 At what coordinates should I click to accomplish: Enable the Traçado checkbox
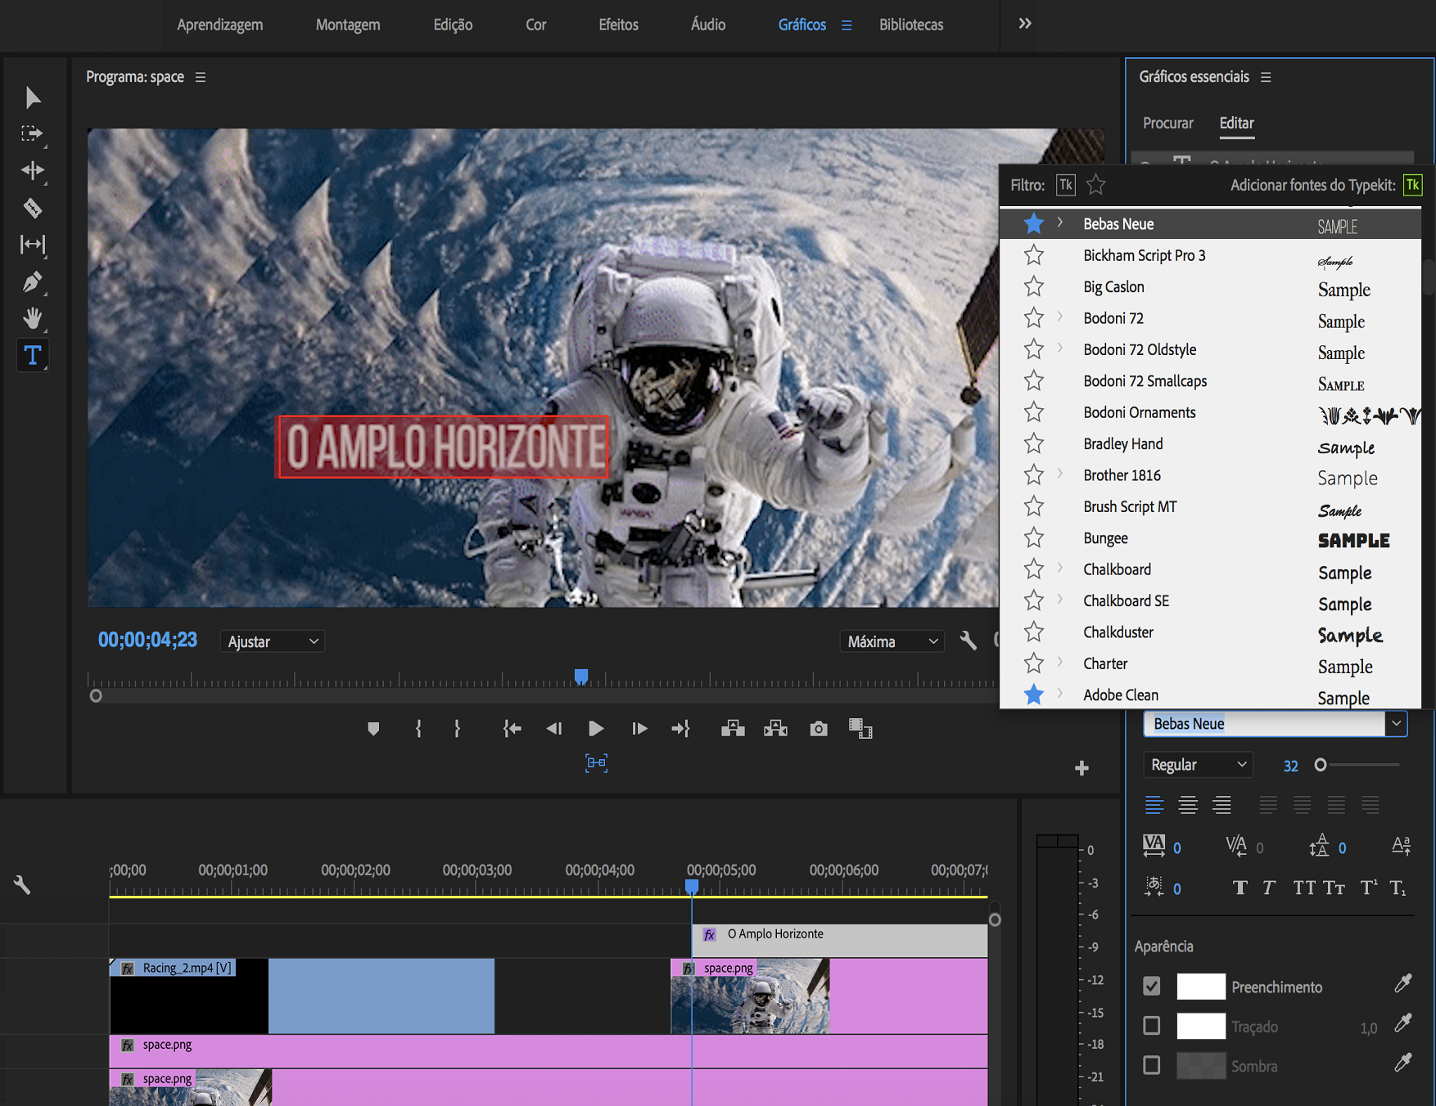[x=1152, y=1026]
